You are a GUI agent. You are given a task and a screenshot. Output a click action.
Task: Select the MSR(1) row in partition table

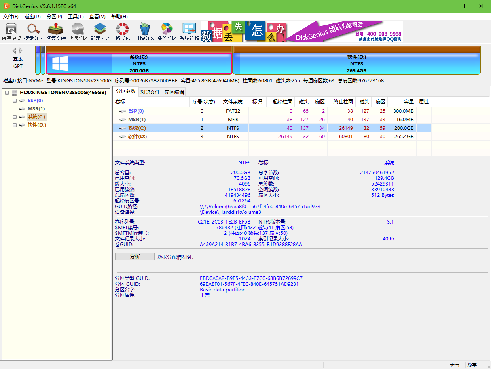137,120
